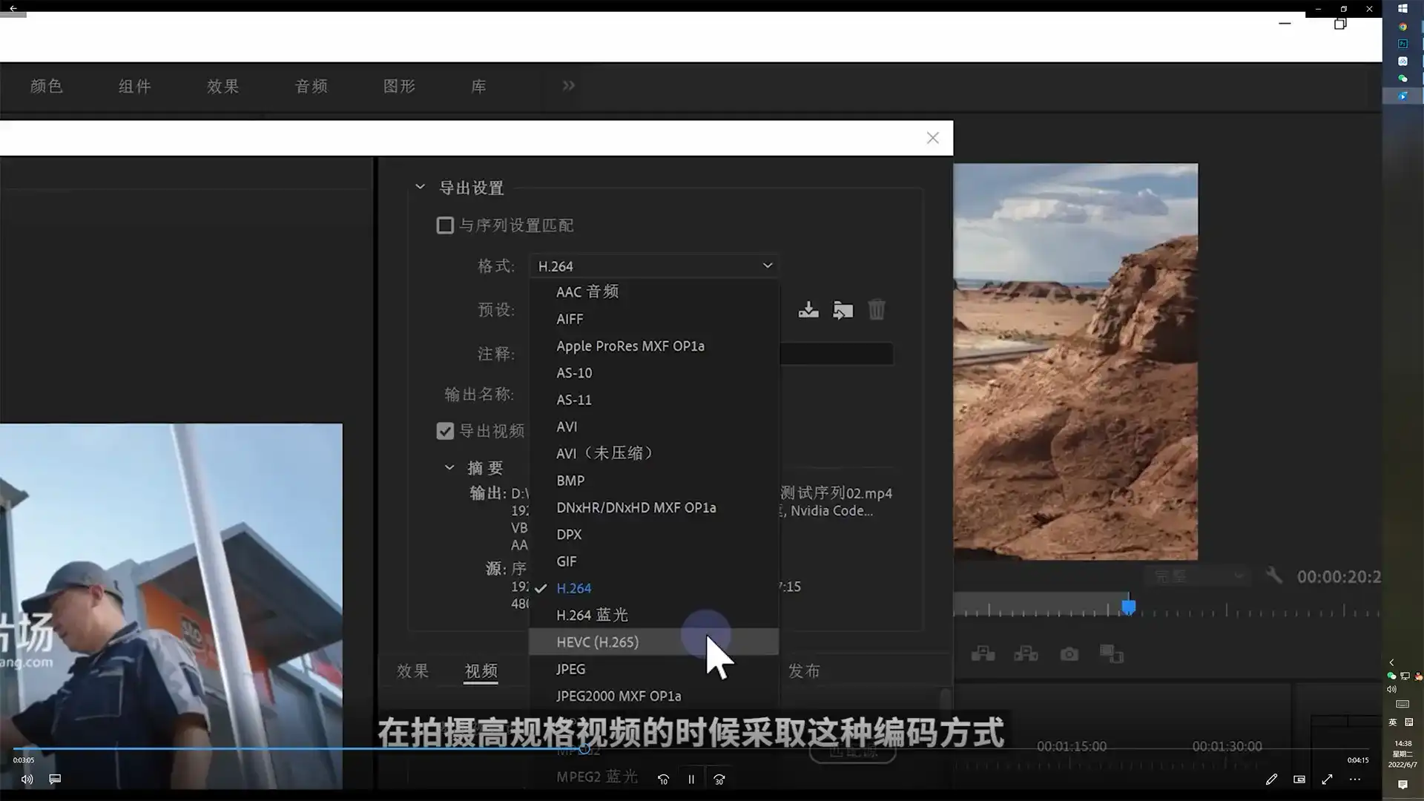Import a preset using the folder icon
The height and width of the screenshot is (801, 1424).
(x=843, y=310)
